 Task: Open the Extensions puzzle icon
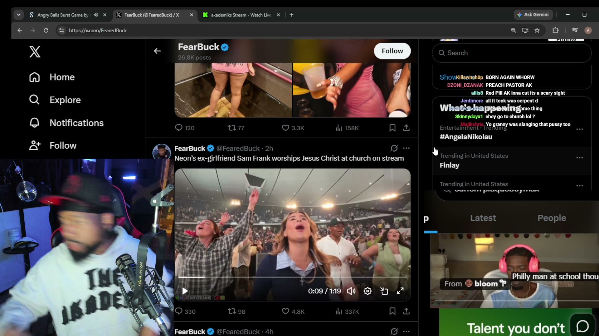click(x=555, y=30)
